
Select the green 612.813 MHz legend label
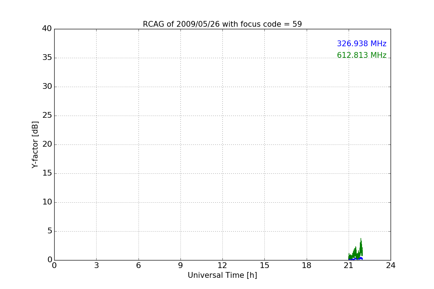[x=362, y=55]
